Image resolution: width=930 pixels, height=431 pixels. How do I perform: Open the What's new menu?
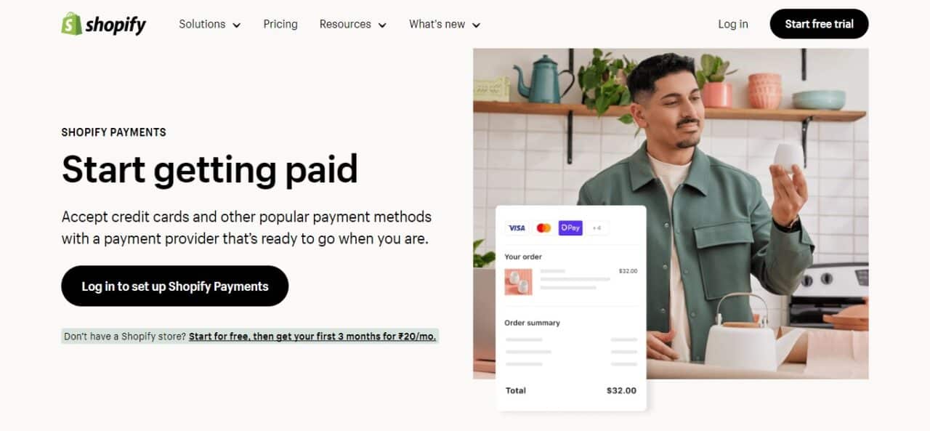click(445, 24)
